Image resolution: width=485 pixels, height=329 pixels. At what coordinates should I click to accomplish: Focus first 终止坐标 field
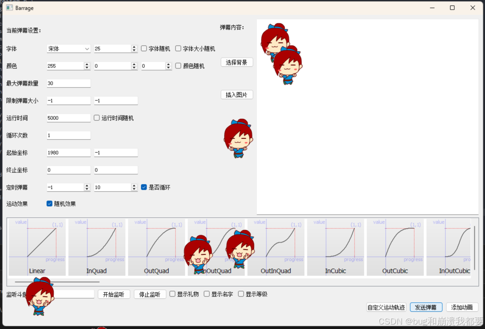coord(69,169)
